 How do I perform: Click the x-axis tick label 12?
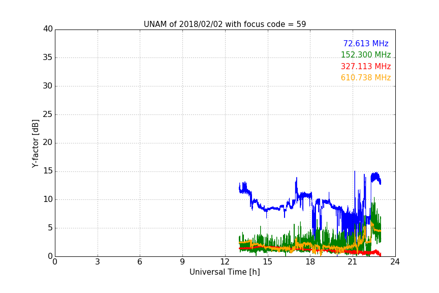[225, 262]
